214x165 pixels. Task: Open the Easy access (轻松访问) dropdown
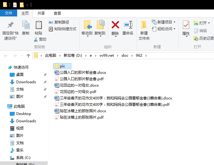(164, 29)
